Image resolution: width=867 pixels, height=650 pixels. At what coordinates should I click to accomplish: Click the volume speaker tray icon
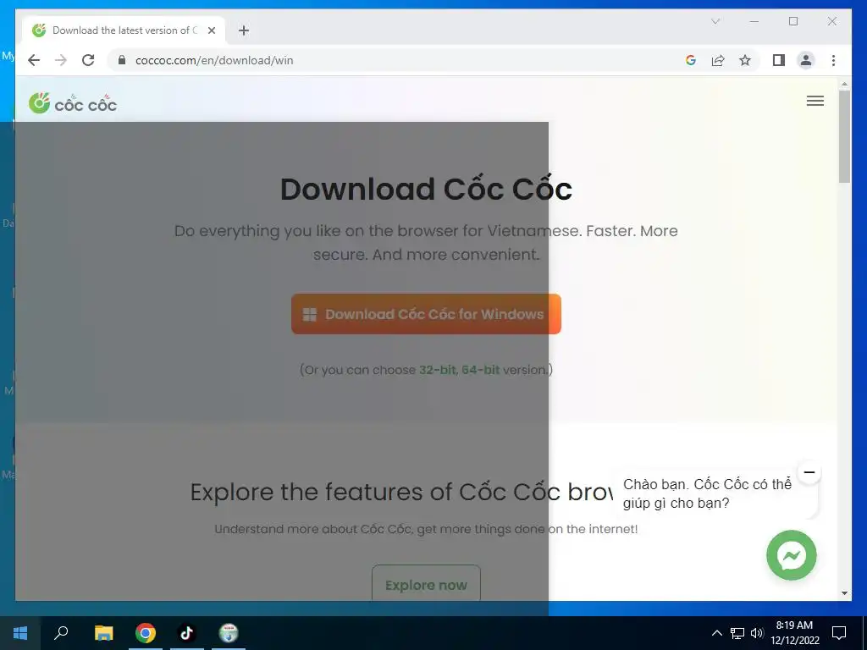coord(757,633)
